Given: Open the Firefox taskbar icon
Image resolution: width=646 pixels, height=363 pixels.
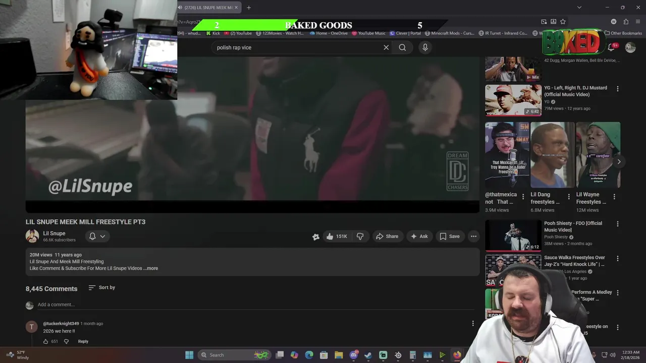Looking at the screenshot, I should (457, 355).
